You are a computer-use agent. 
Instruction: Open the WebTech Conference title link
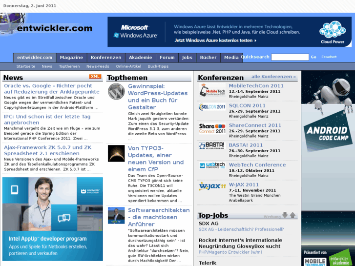pos(257,165)
